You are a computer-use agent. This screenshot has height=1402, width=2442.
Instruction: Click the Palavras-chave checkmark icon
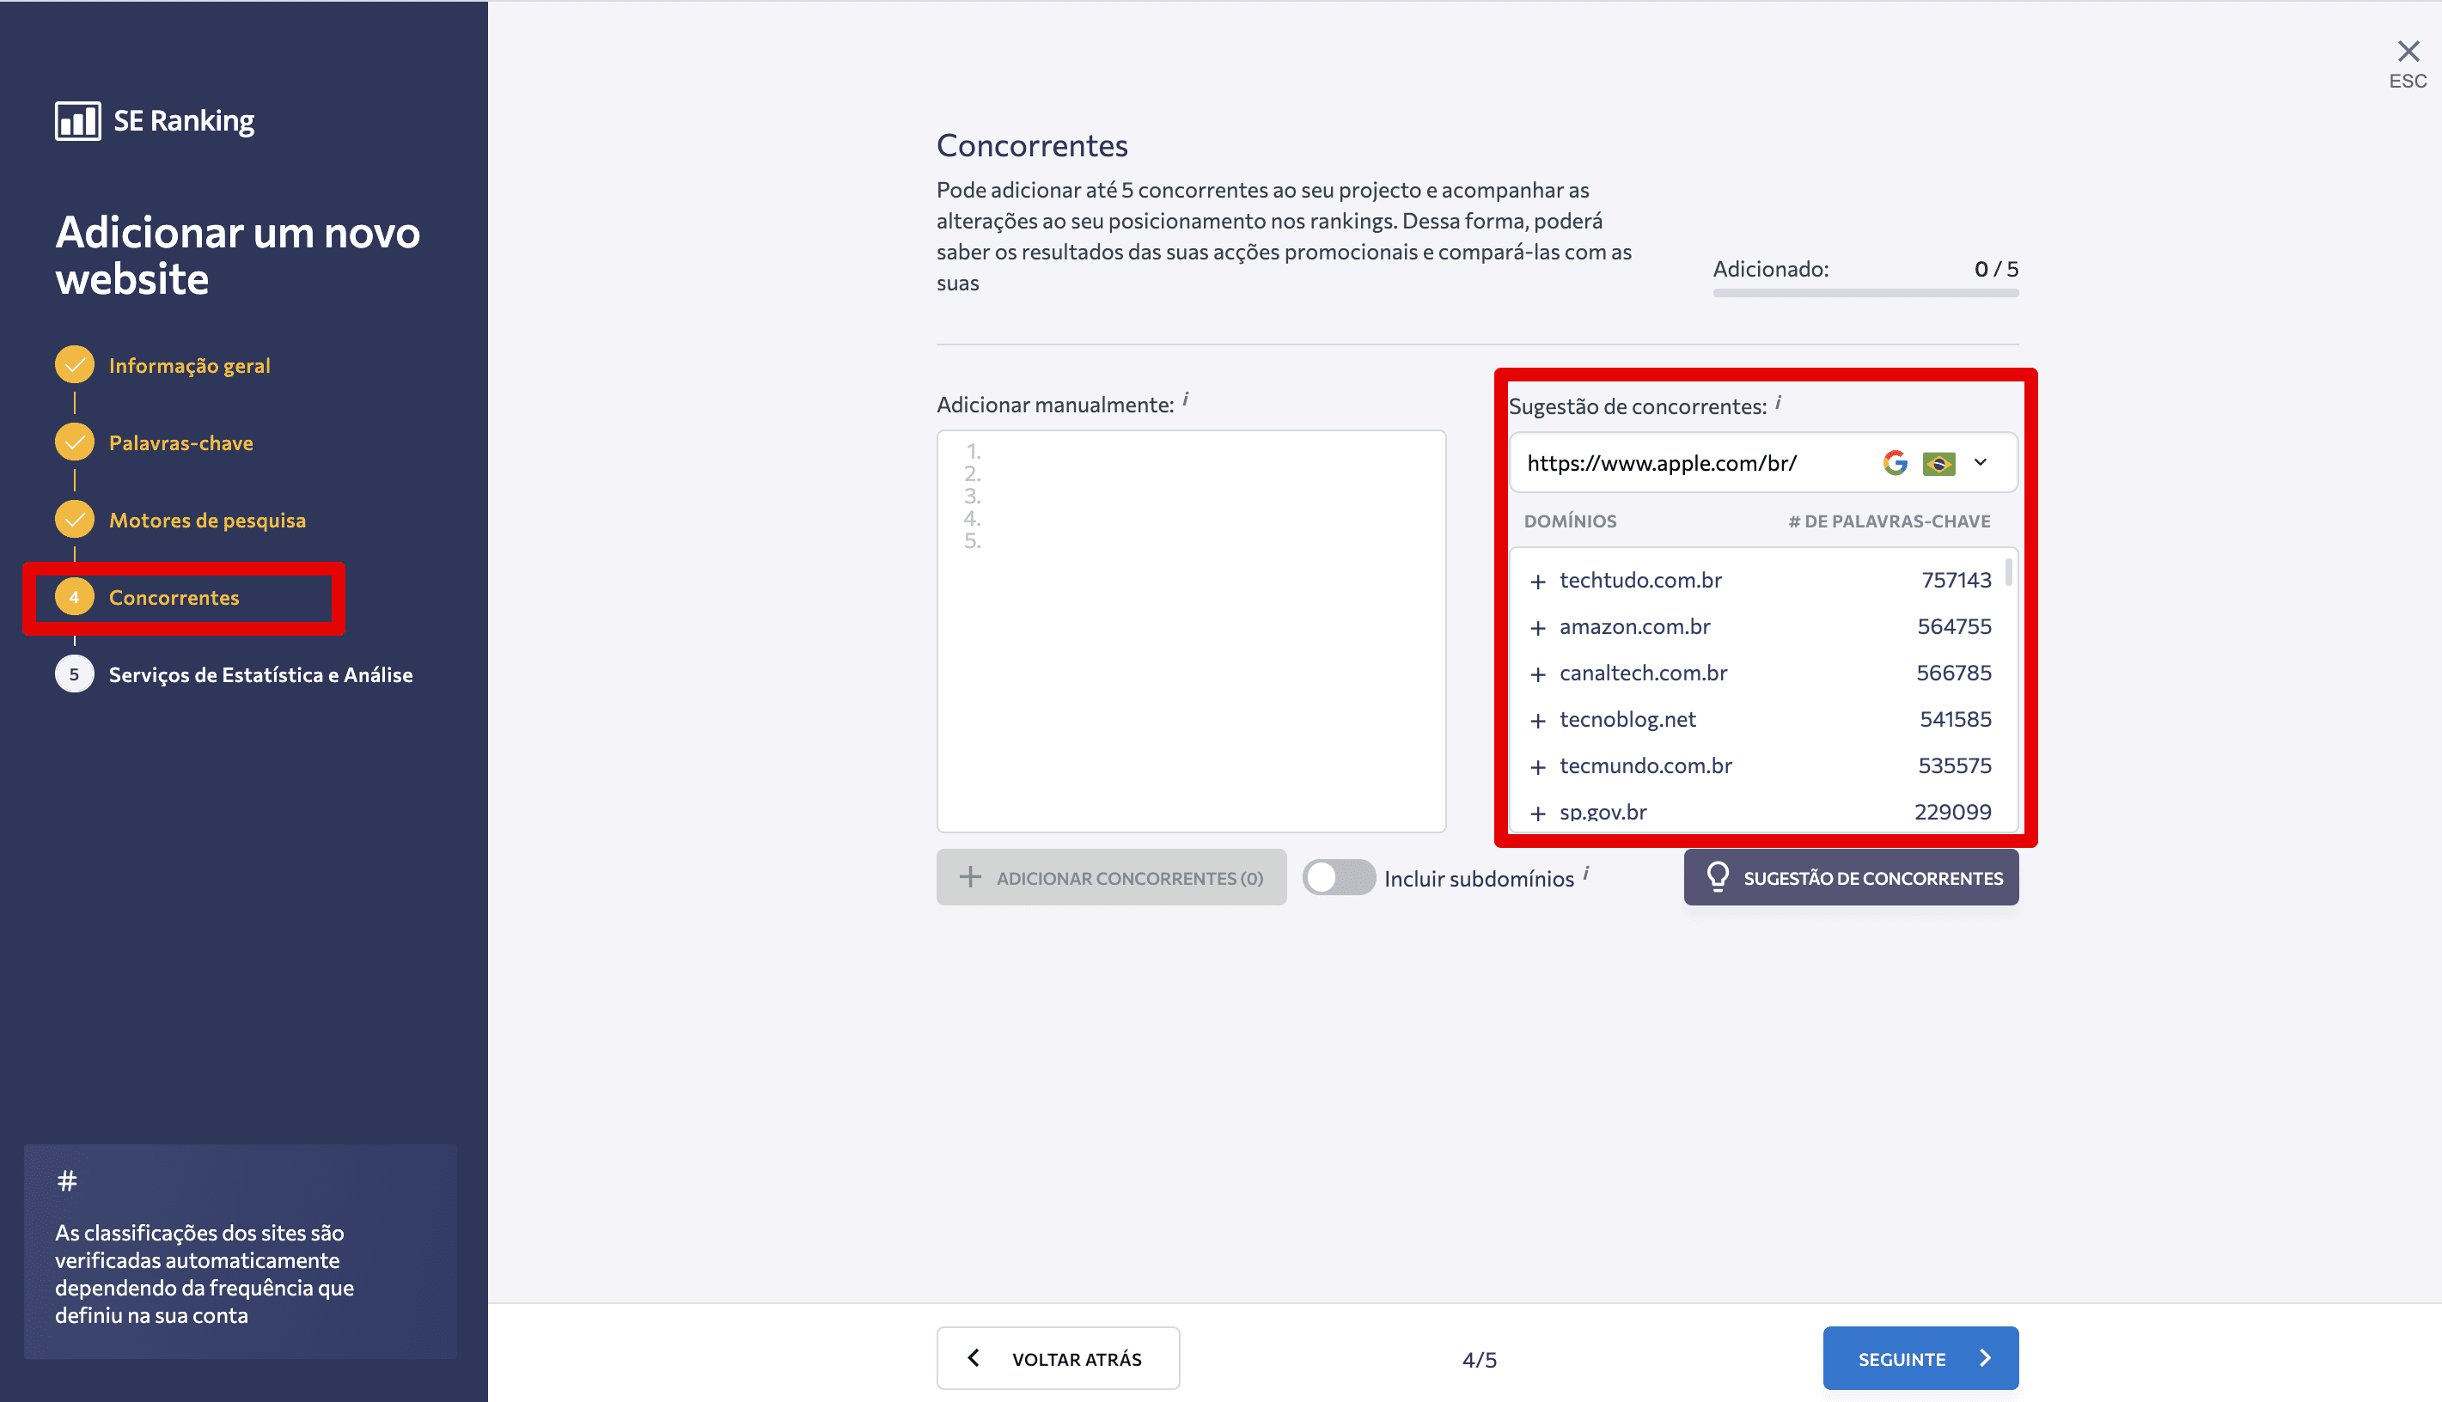pos(74,442)
